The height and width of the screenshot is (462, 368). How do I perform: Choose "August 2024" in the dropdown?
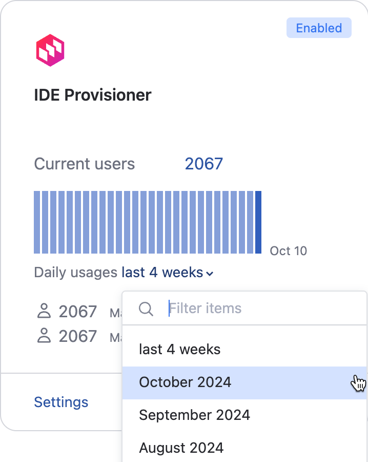tap(181, 448)
